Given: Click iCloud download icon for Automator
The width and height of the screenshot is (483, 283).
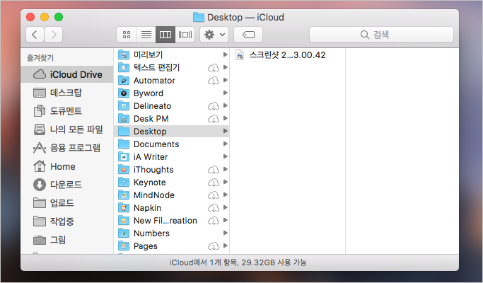Looking at the screenshot, I should (214, 81).
